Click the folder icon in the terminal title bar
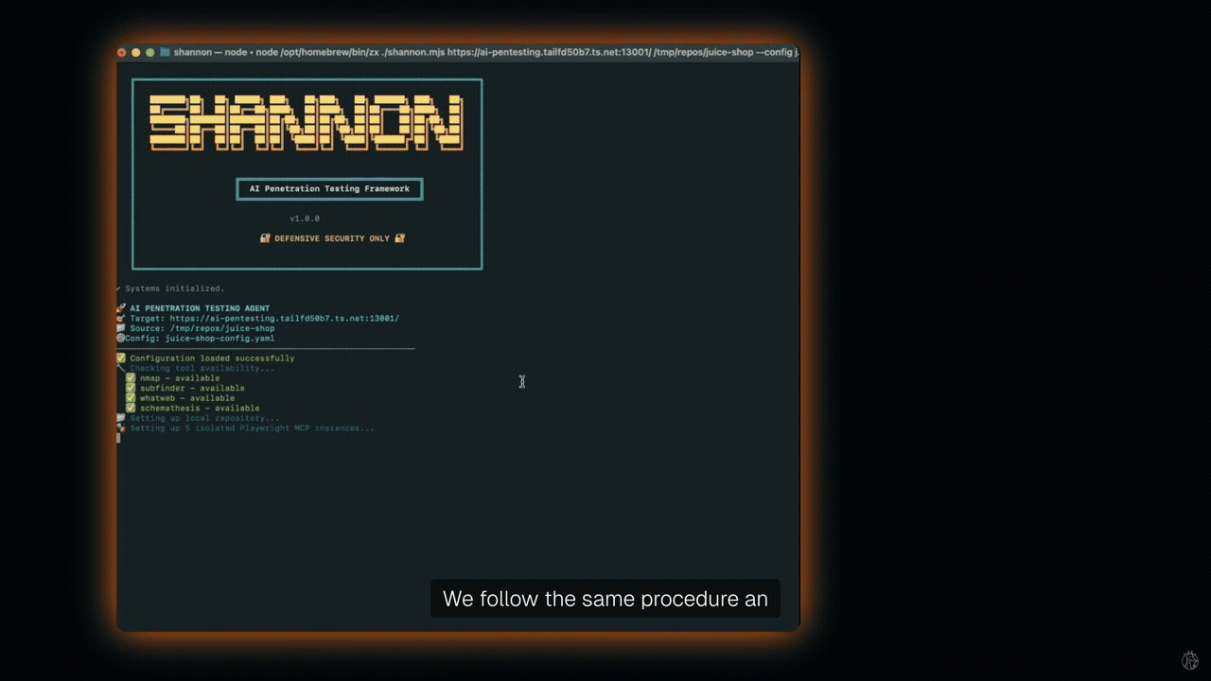The width and height of the screenshot is (1211, 681). pos(164,52)
